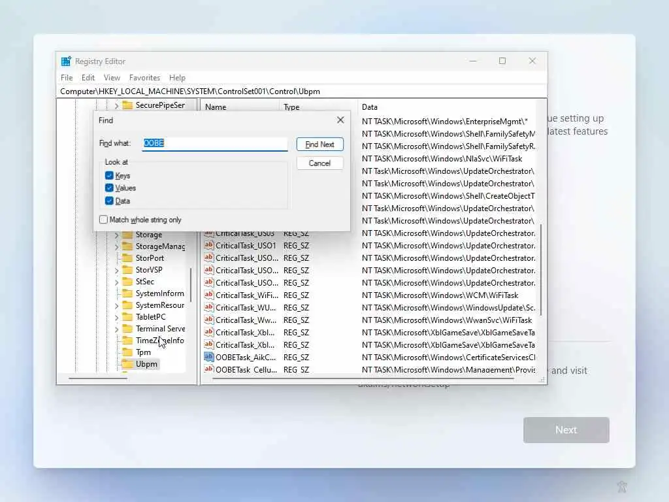Select the StorVSP folder icon
Viewport: 669px width, 502px height.
click(127, 270)
